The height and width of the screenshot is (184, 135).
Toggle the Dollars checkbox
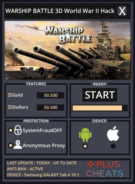click(x=10, y=107)
